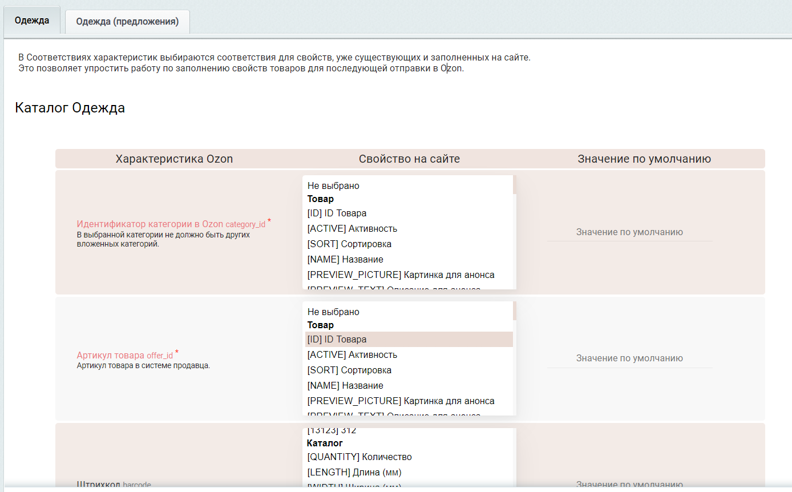Open the Одежда (предложения) tab
This screenshot has width=792, height=492.
coord(127,22)
